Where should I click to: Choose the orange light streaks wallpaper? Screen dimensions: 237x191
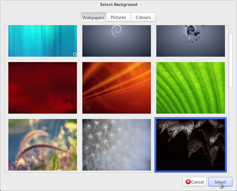click(x=116, y=88)
